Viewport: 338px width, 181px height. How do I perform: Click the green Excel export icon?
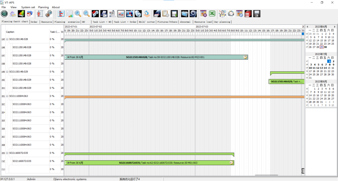[x=212, y=13]
